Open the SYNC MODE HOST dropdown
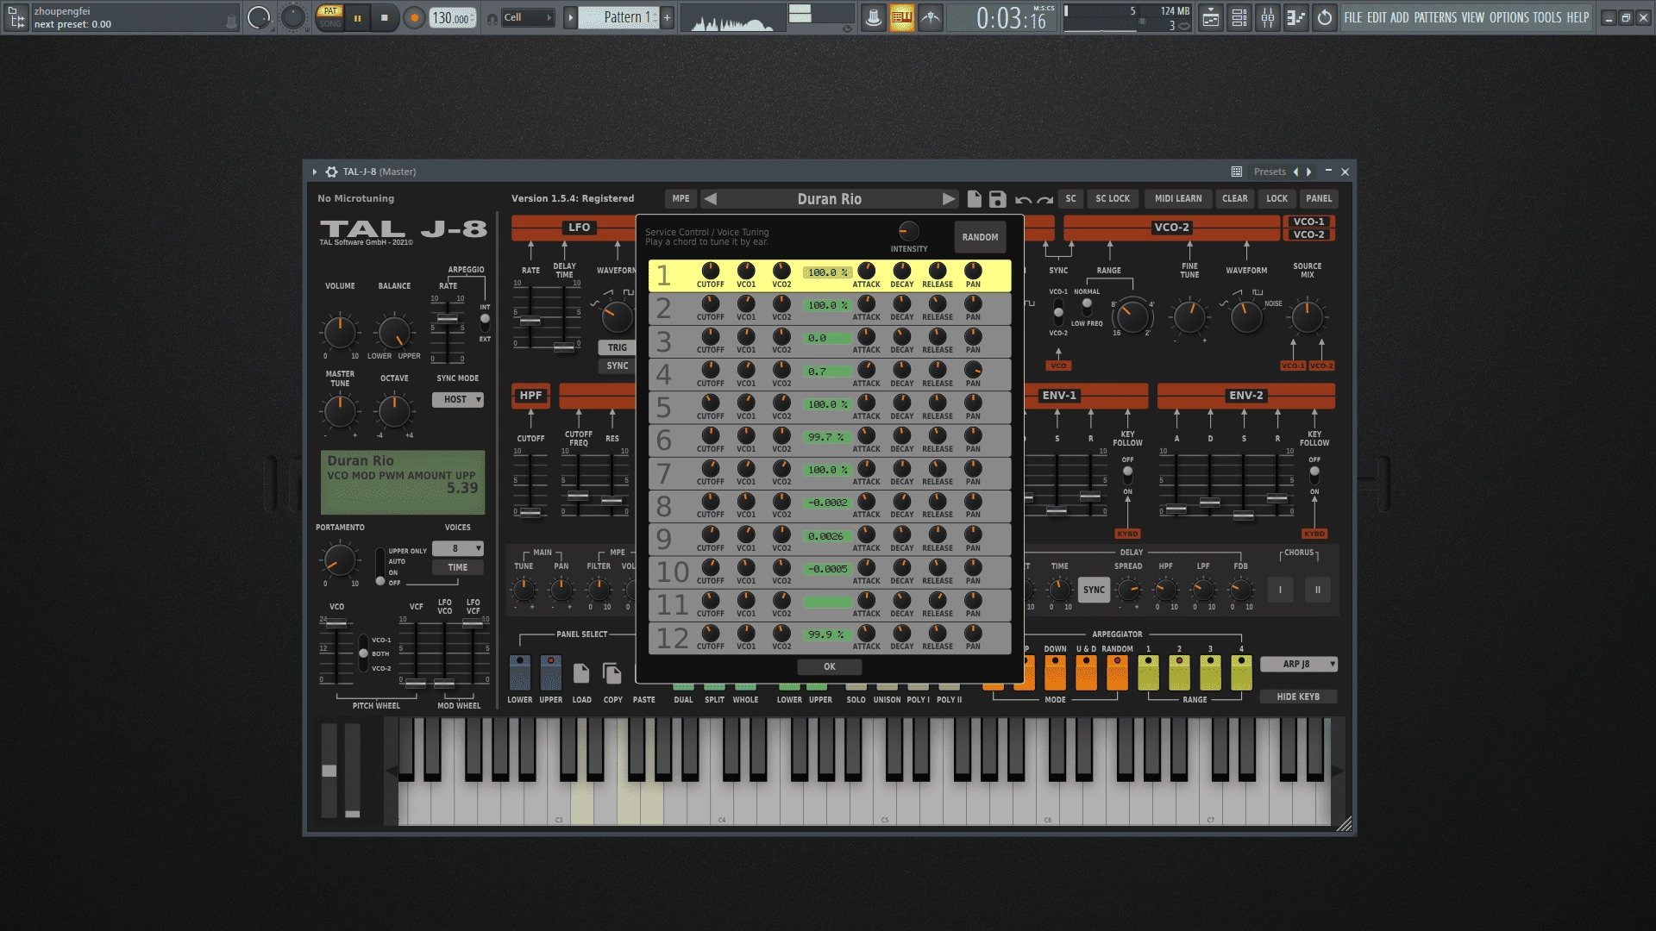Screen dimensions: 1656x931 click(x=457, y=399)
